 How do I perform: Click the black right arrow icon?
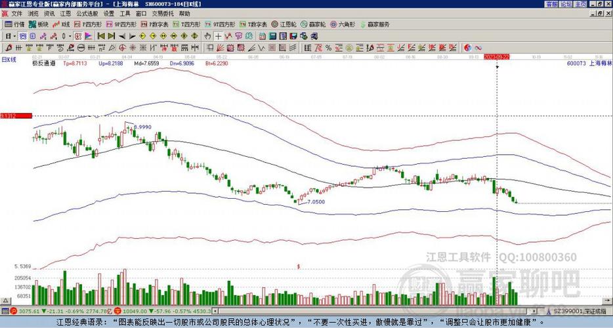[132, 36]
